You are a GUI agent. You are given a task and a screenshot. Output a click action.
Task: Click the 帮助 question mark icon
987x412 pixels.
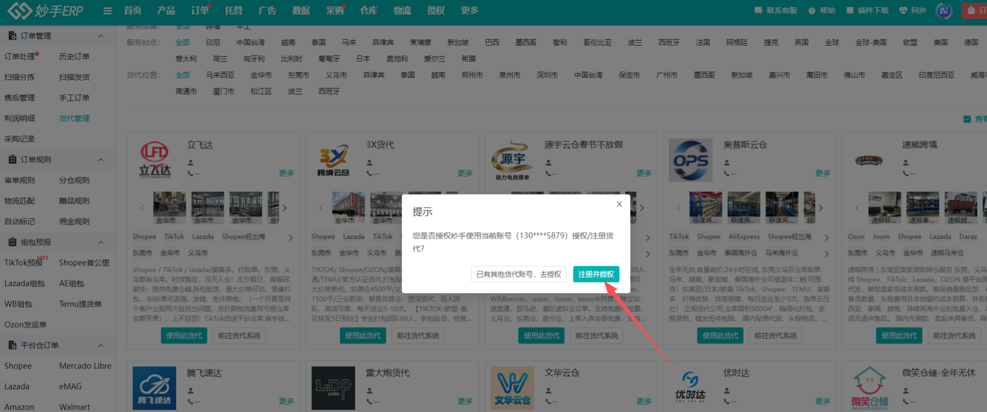[x=812, y=10]
